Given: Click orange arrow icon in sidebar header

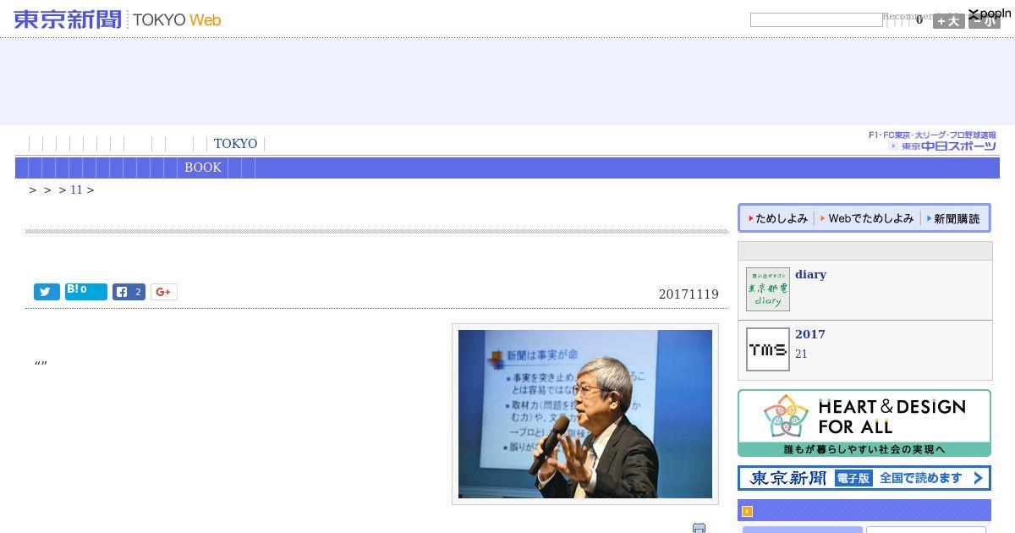Looking at the screenshot, I should click(x=748, y=512).
